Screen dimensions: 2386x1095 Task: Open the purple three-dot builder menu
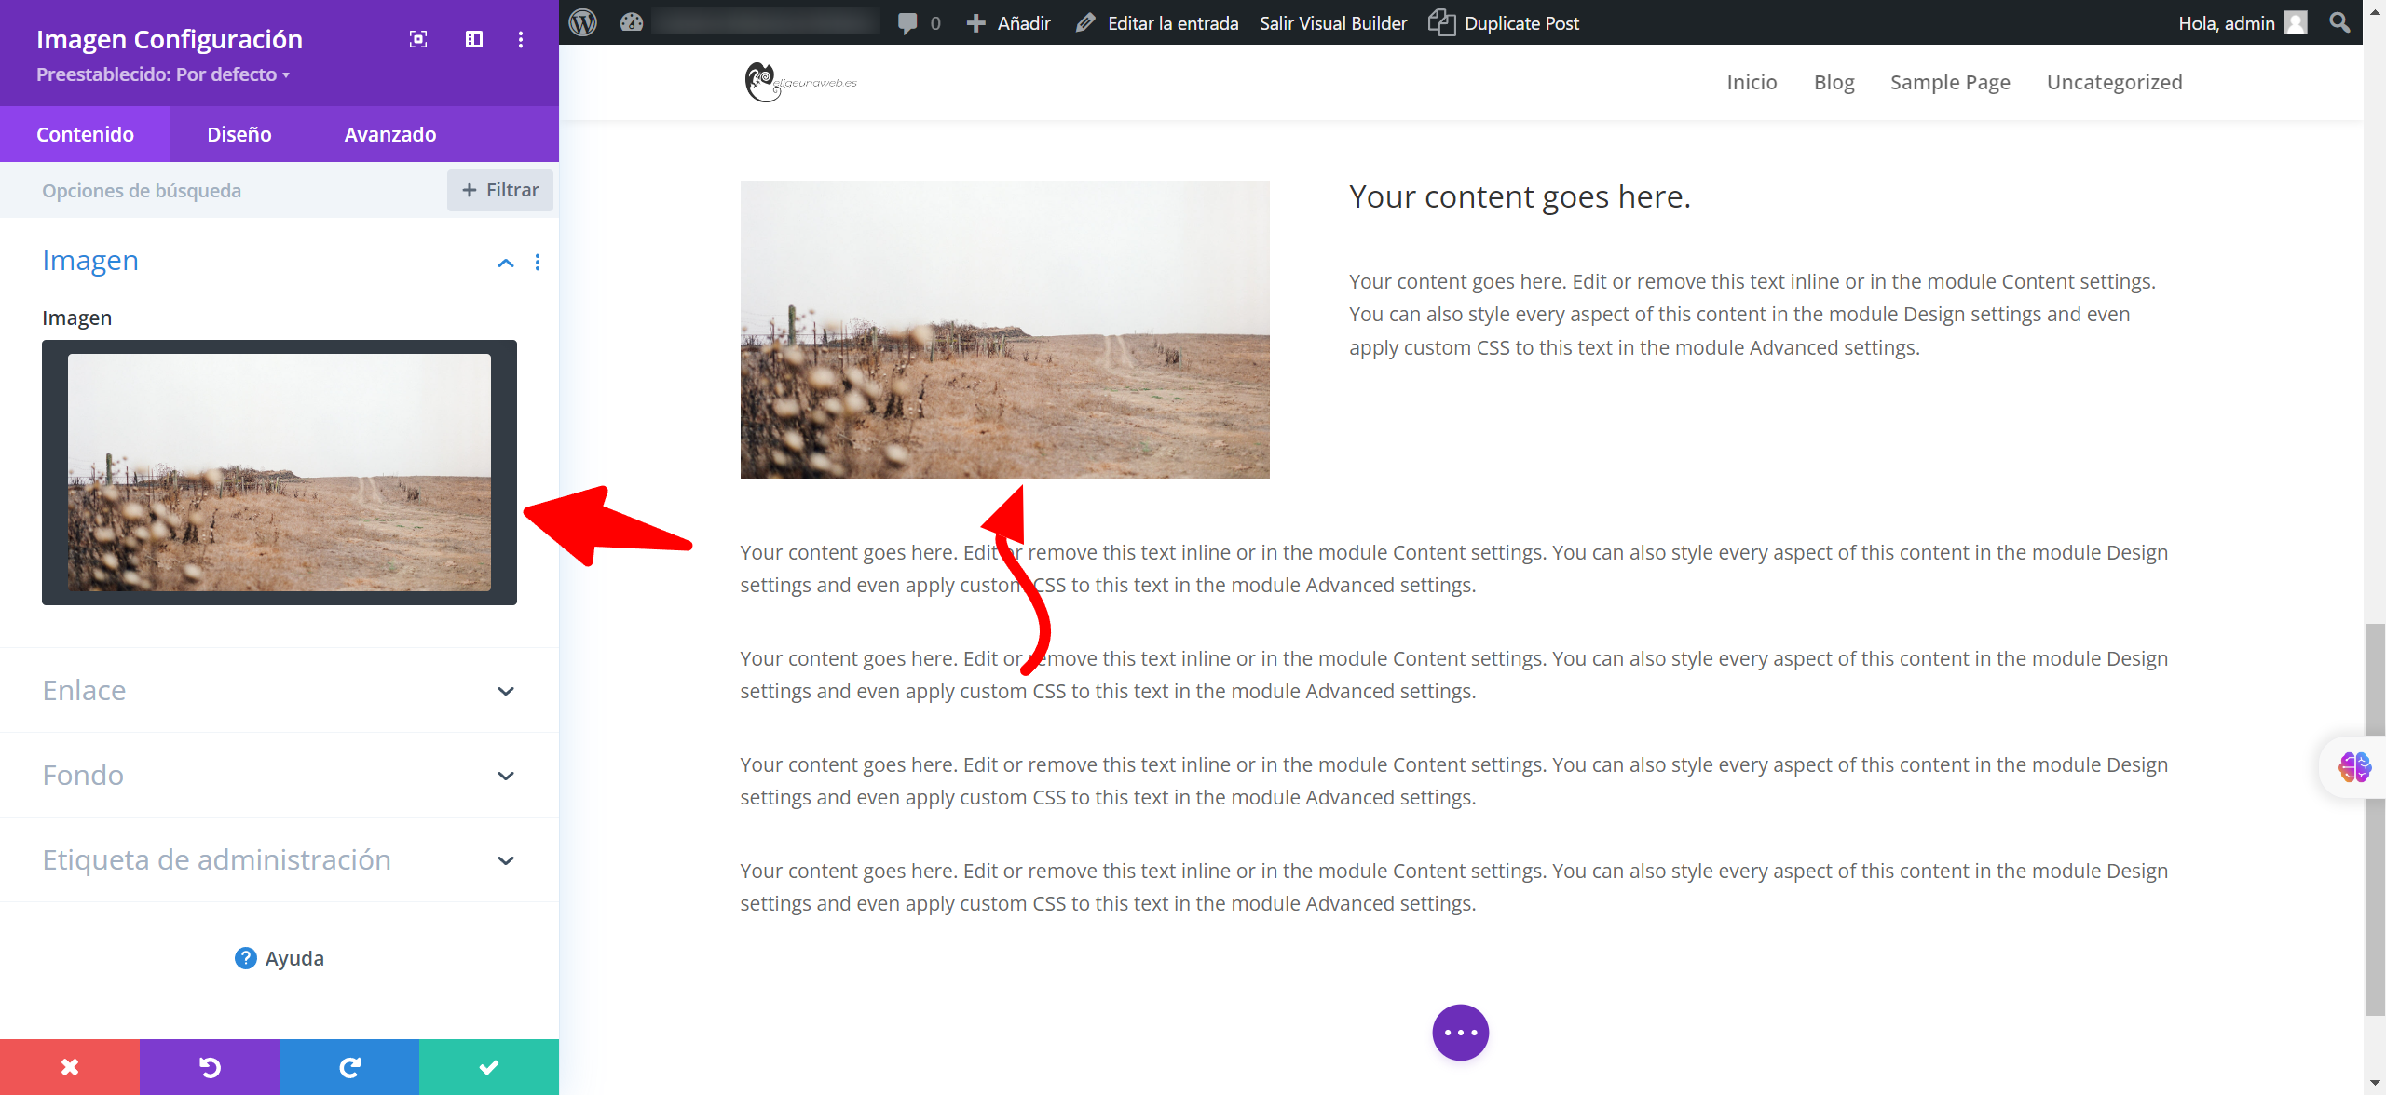tap(1460, 1032)
